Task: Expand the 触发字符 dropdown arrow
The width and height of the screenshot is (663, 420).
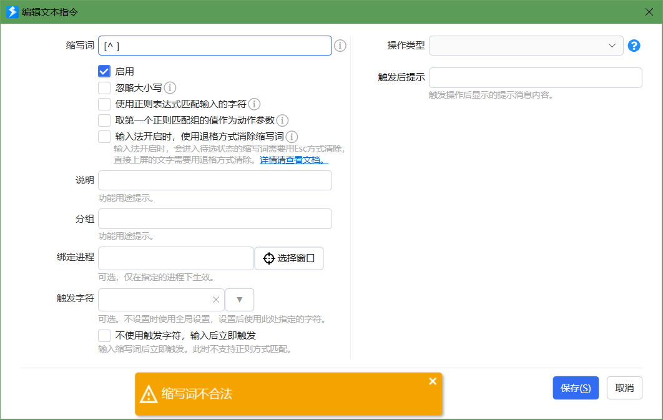Action: pyautogui.click(x=240, y=300)
